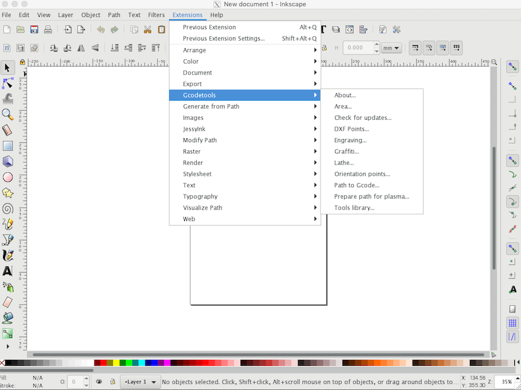Select the Paint bucket tool
Viewport: 521px width, 390px height.
(x=7, y=318)
